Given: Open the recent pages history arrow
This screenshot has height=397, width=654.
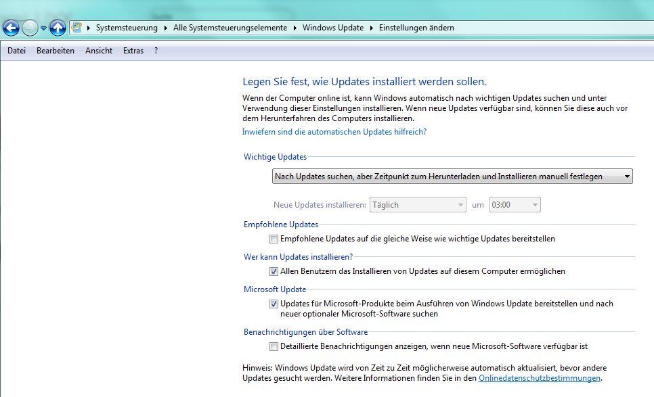Looking at the screenshot, I should pyautogui.click(x=43, y=28).
